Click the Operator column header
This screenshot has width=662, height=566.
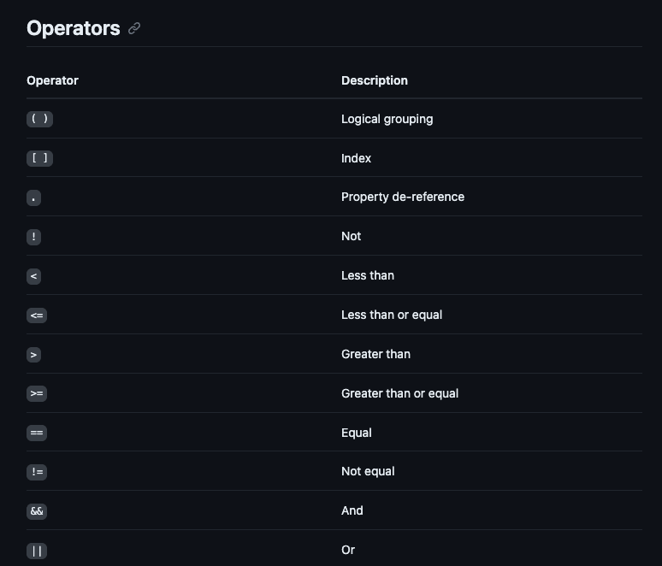point(52,80)
